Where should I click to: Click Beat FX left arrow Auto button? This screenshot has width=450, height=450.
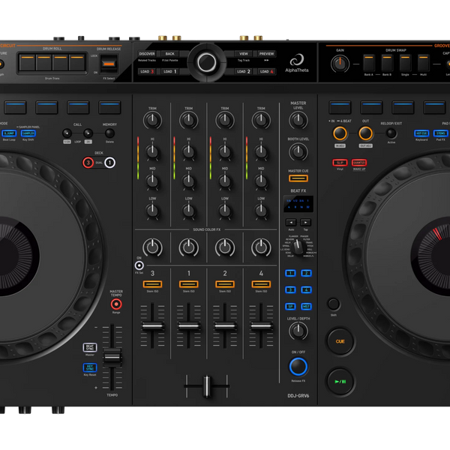point(291,223)
